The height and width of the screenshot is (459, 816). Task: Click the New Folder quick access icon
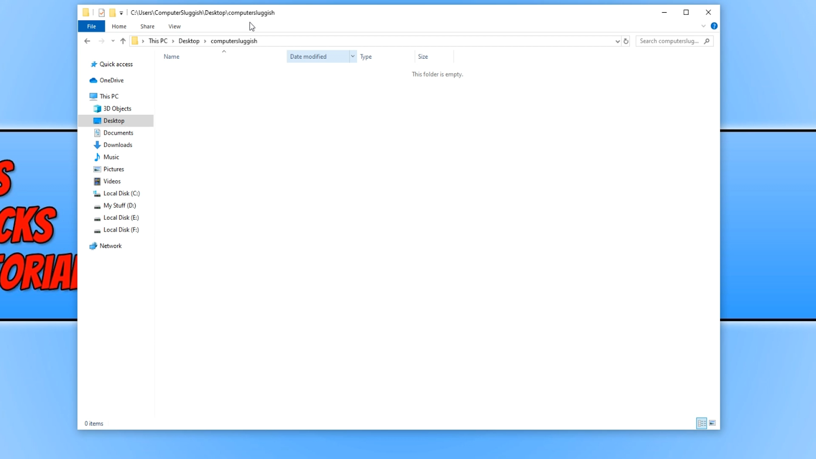[x=112, y=12]
